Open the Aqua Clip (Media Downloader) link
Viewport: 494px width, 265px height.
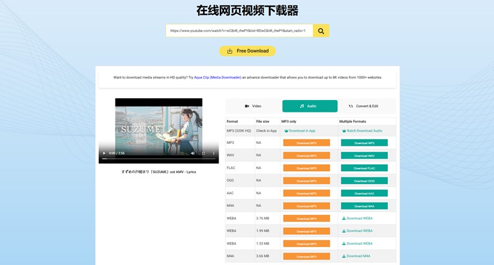click(217, 77)
